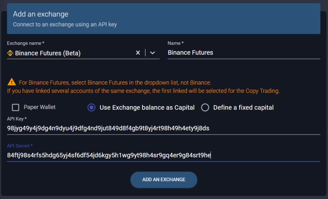
Task: Clear the exchange selection with the X icon
Action: click(x=138, y=53)
